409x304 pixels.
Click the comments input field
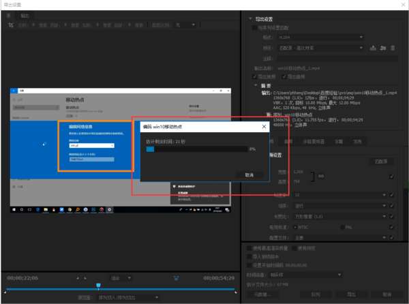coord(337,59)
